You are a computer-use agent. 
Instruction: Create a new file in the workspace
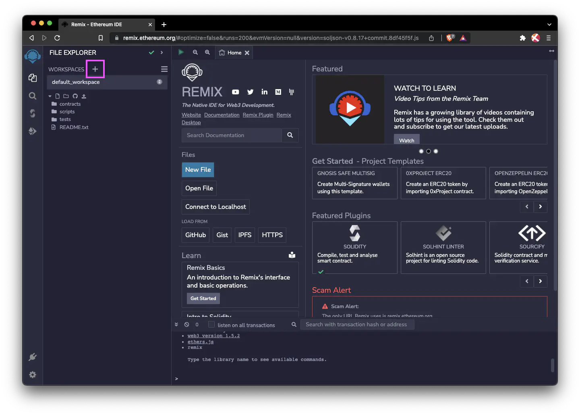click(x=58, y=96)
